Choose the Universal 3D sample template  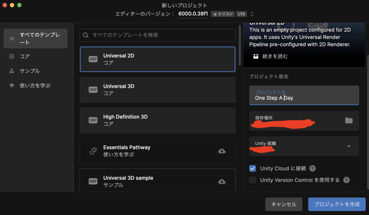158,180
